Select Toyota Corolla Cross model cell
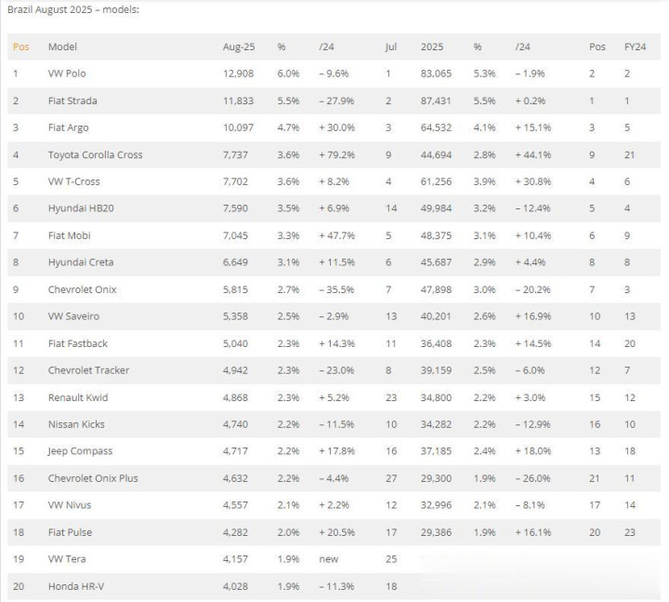Viewport: 669px width, 602px height. [95, 154]
